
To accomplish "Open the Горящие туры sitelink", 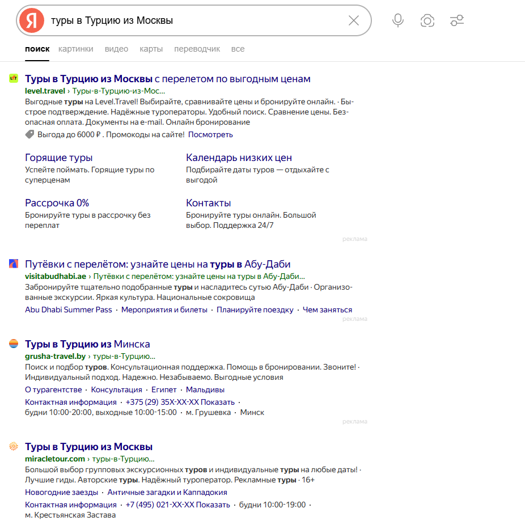I will tap(58, 158).
